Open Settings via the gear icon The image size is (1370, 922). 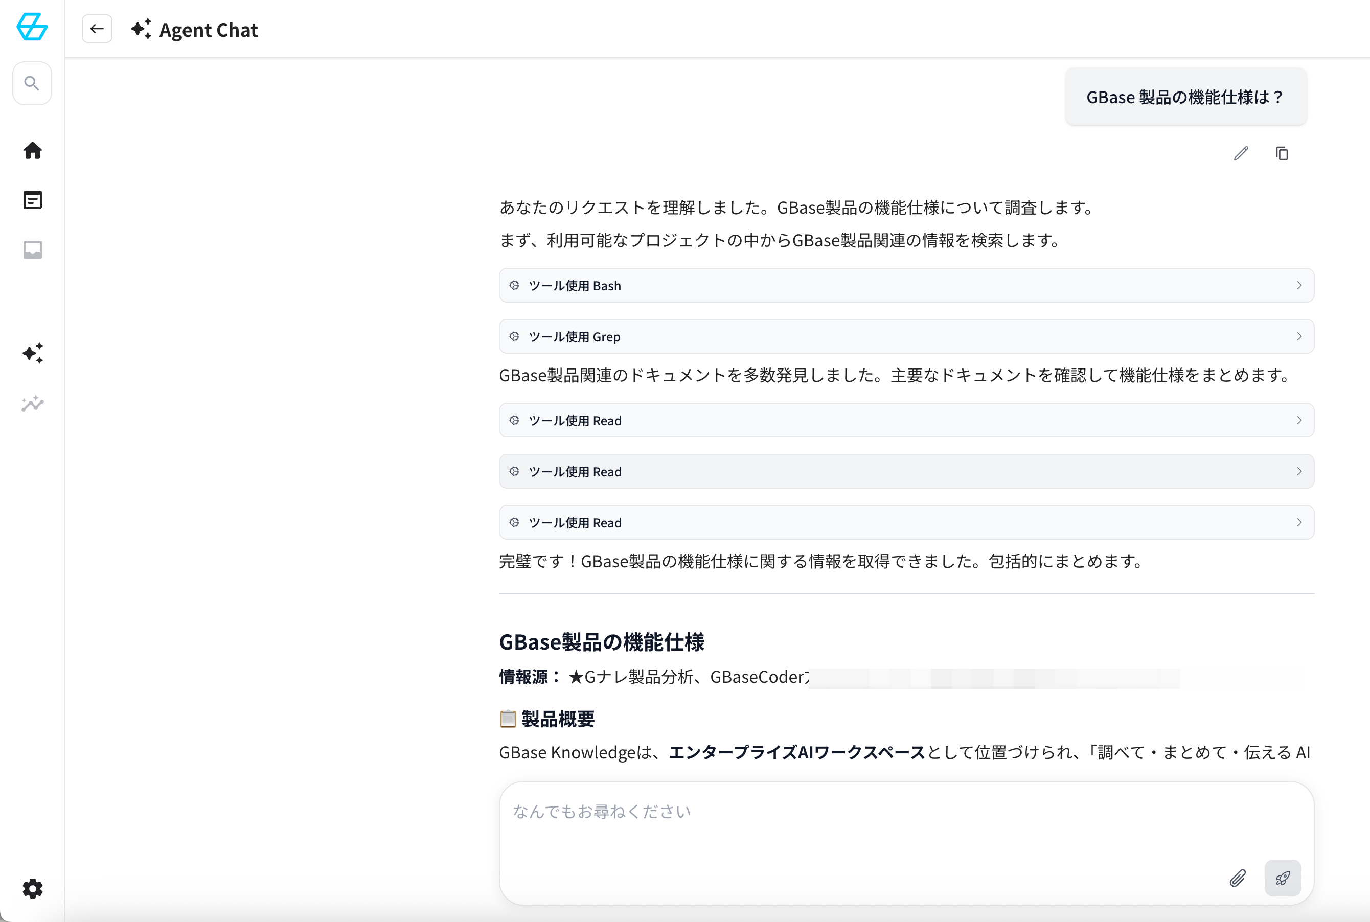pos(32,889)
